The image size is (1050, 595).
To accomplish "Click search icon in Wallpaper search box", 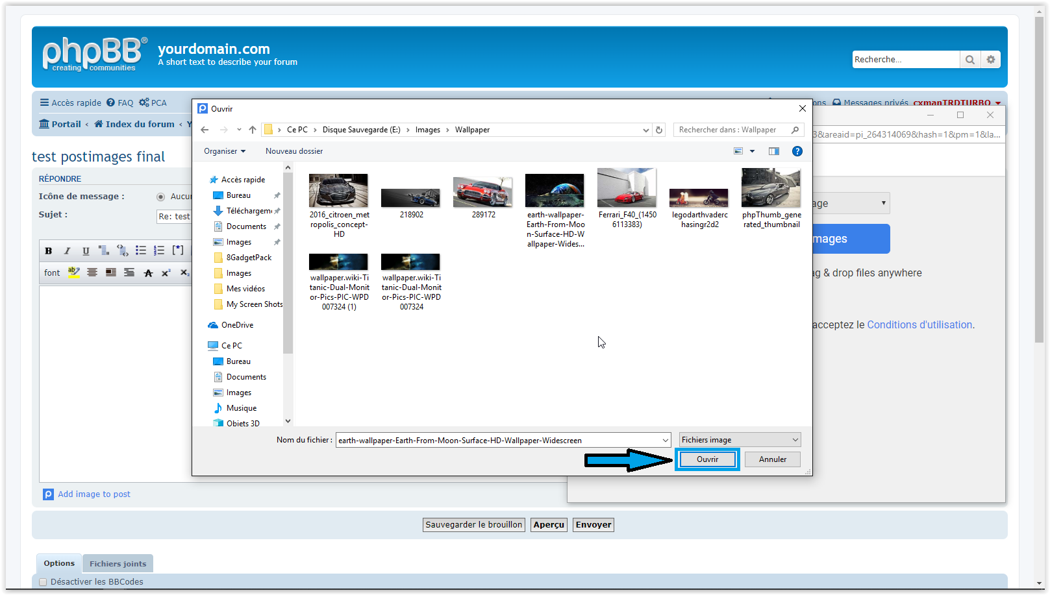I will [x=795, y=130].
